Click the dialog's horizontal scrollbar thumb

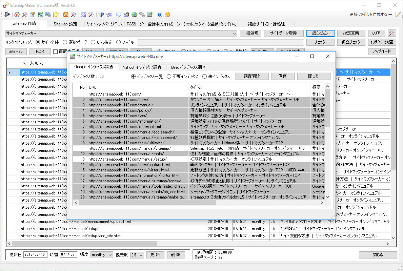(147, 203)
